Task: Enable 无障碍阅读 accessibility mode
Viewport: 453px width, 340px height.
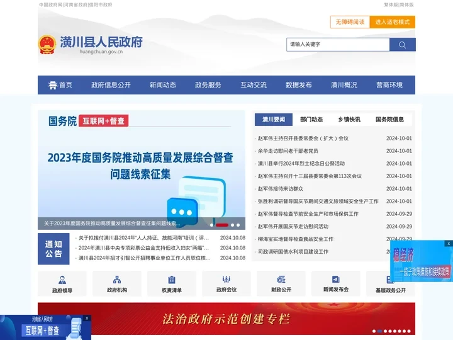Action: [x=350, y=22]
